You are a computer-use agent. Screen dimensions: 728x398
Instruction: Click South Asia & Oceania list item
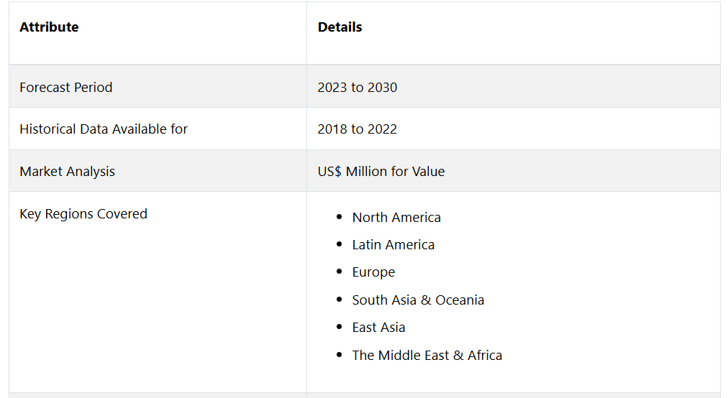(418, 300)
